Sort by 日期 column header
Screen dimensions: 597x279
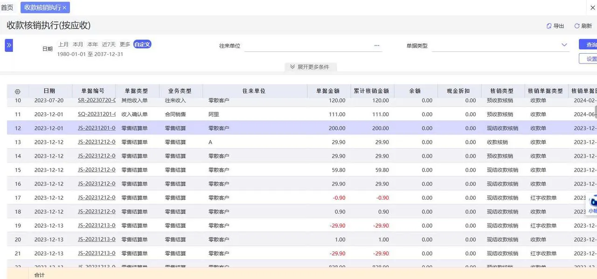click(x=49, y=91)
